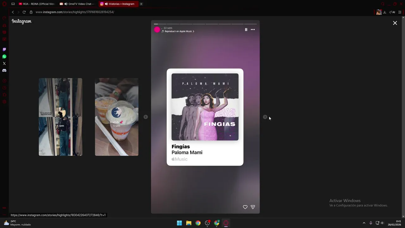The width and height of the screenshot is (405, 228).
Task: Open sidebar history clock icon
Action: pos(4,88)
